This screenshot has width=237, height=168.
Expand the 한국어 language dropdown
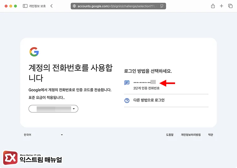pyautogui.click(x=43, y=135)
